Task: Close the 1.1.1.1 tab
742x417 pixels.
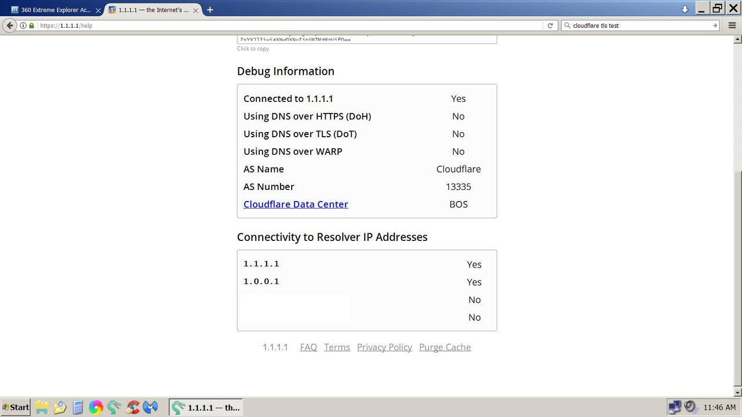Action: coord(197,10)
